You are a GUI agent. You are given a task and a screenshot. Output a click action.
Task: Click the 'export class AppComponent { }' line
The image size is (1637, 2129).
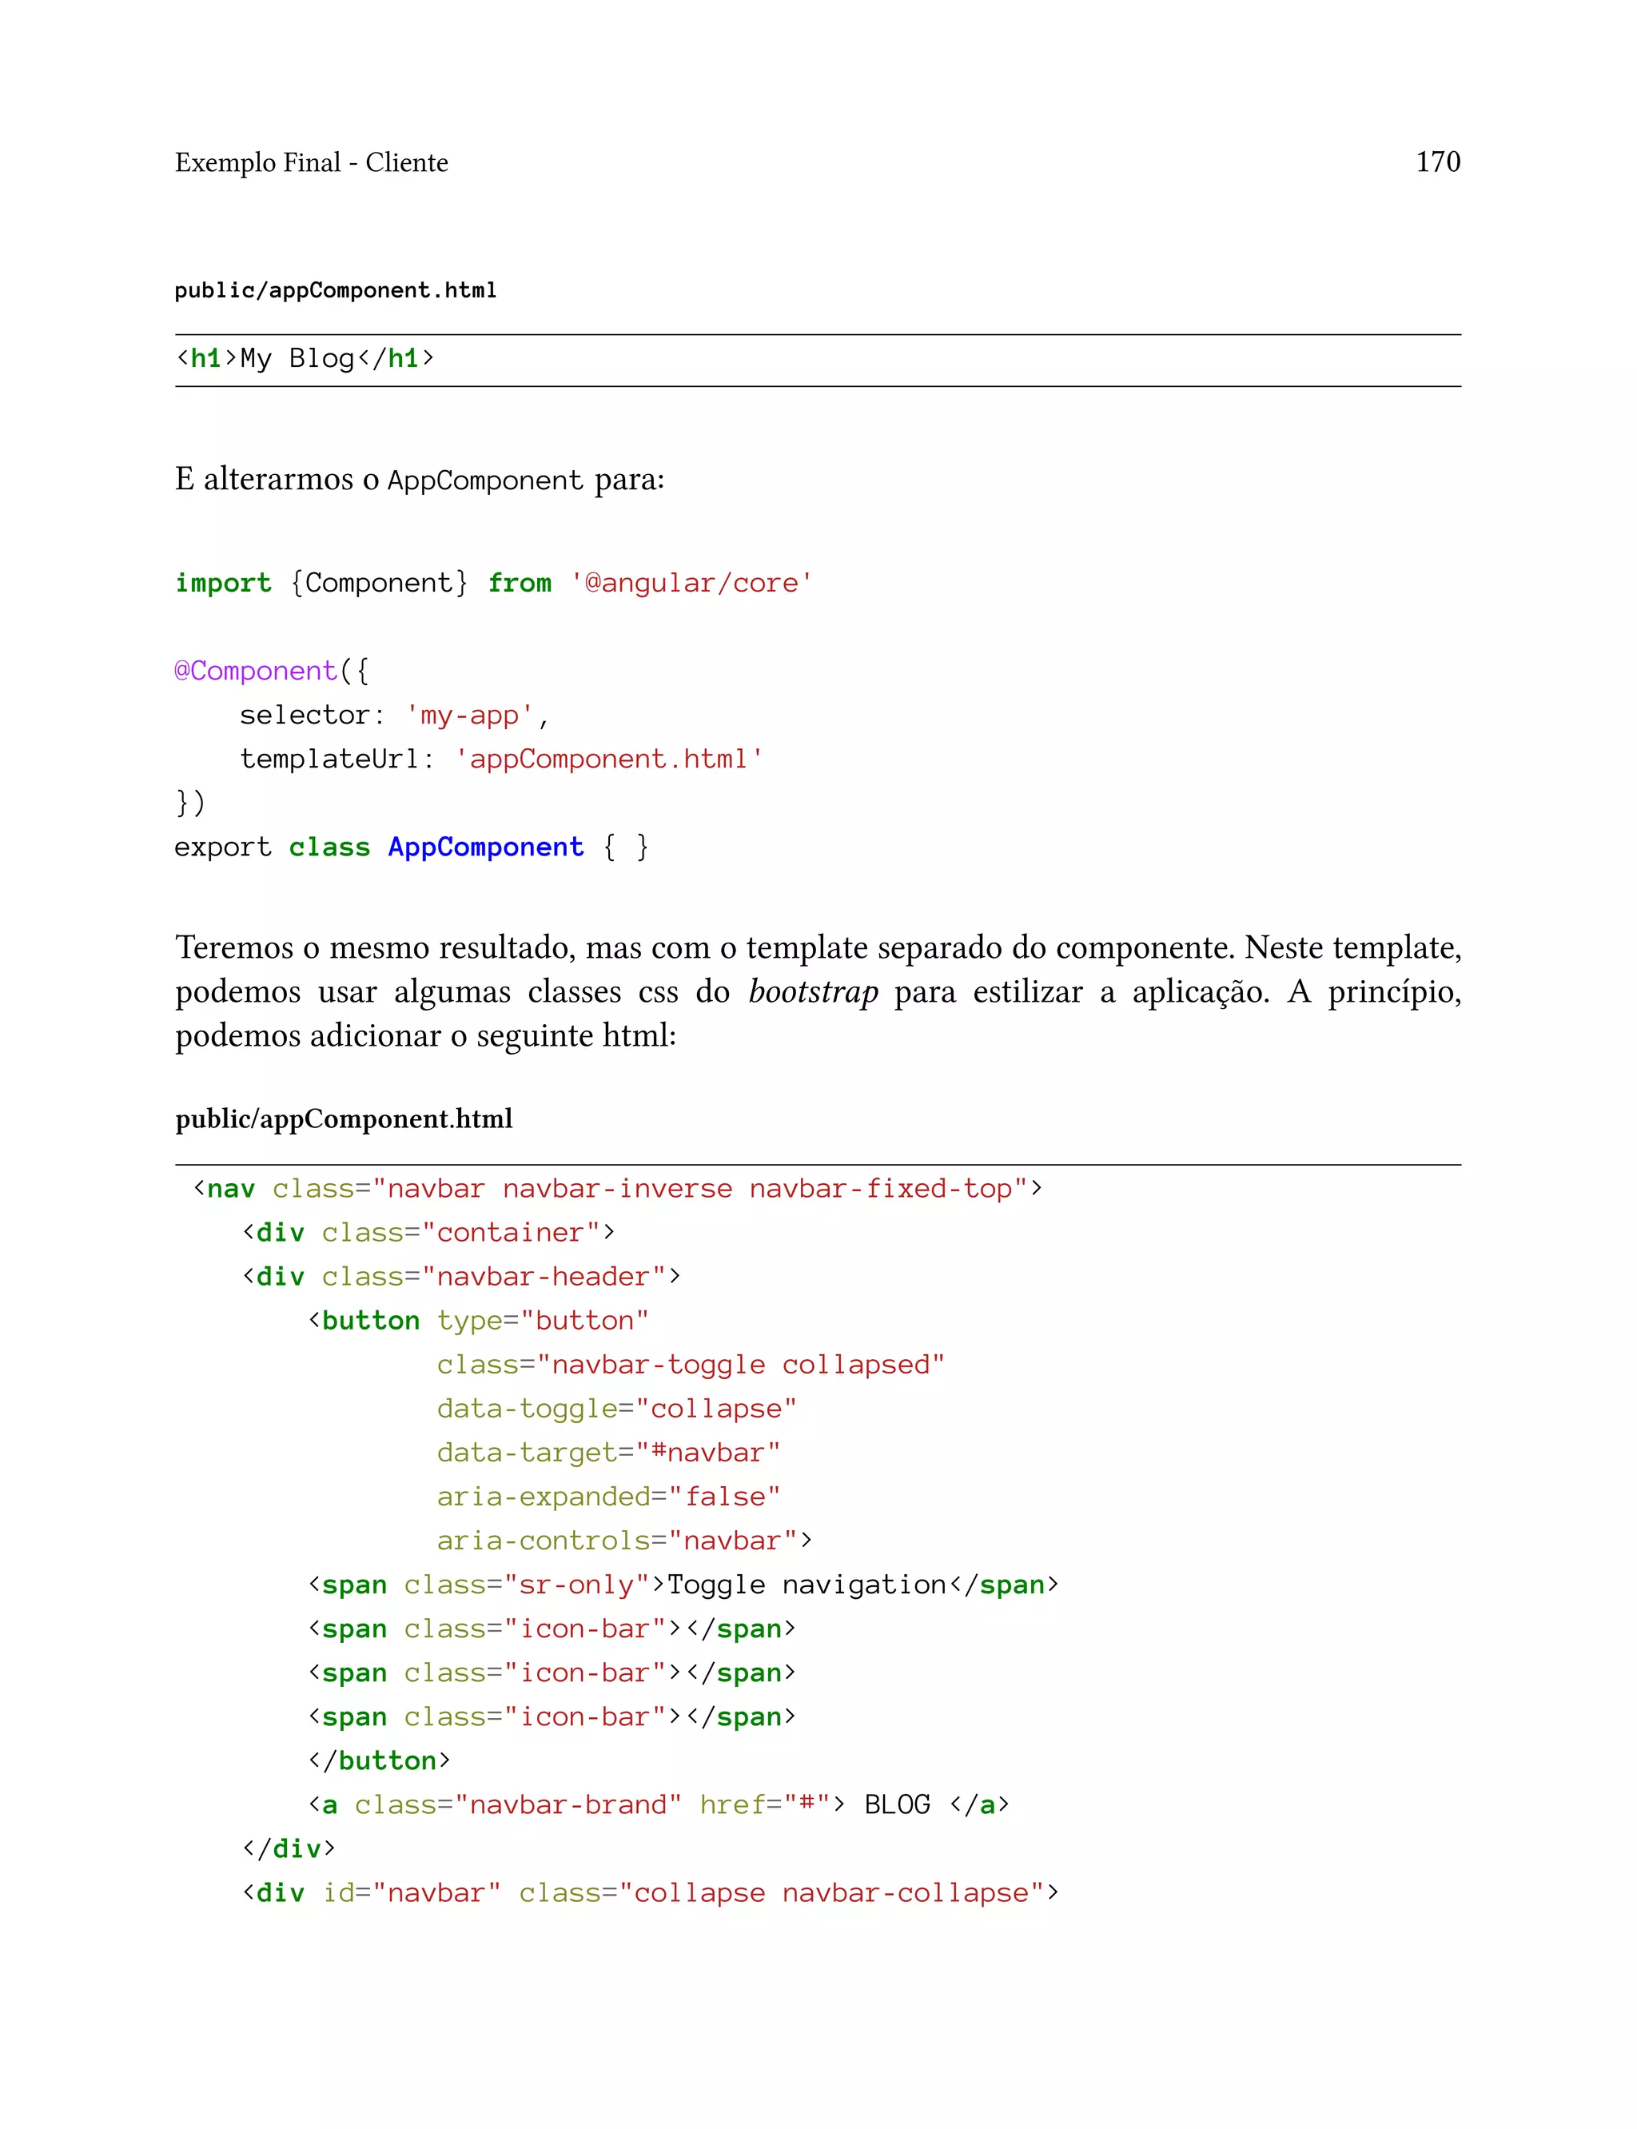(x=411, y=847)
